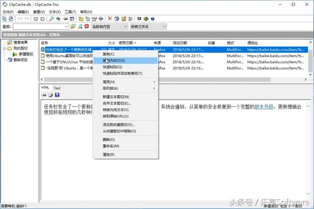
Task: Open the 查看(V) menu
Action: pos(39,12)
